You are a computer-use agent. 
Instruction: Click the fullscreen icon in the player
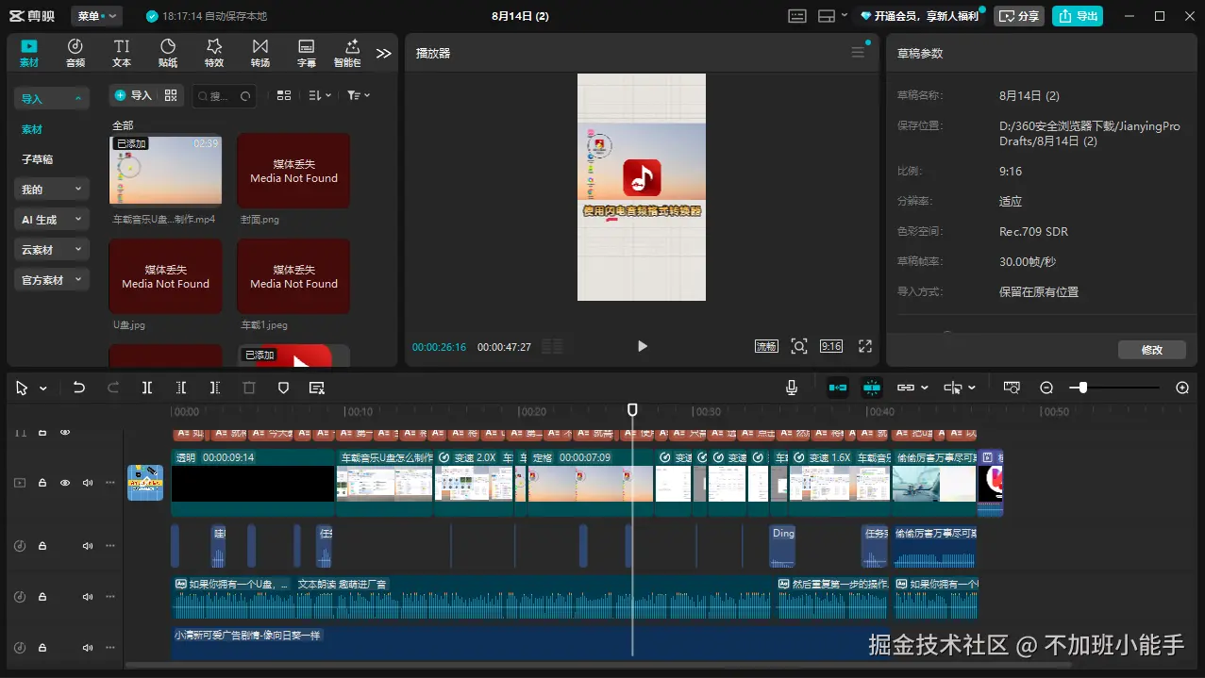pyautogui.click(x=864, y=346)
